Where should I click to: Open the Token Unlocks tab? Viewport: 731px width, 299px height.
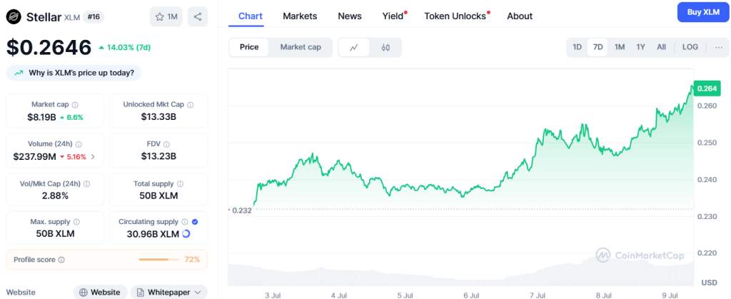[x=455, y=16]
